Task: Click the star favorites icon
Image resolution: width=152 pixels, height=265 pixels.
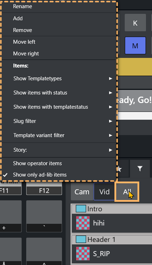Action: click(x=119, y=168)
